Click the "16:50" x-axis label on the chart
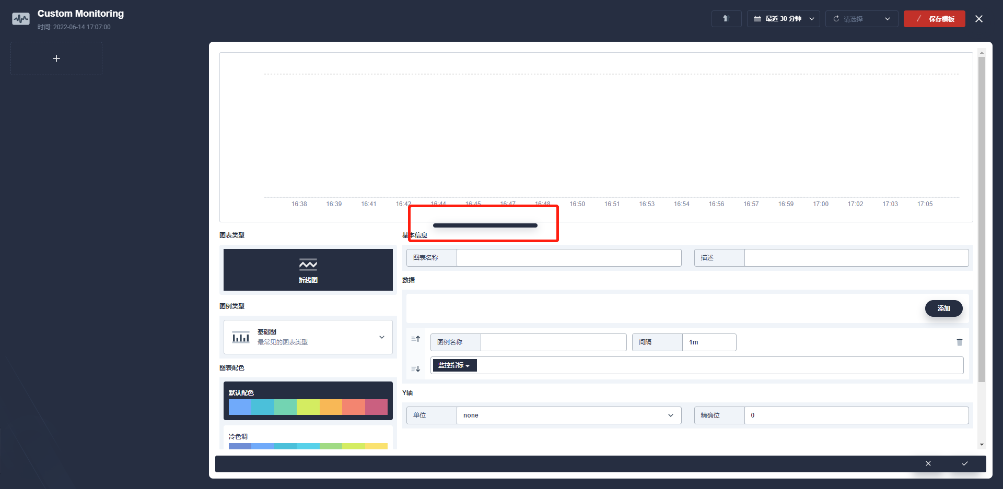Viewport: 1003px width, 489px height. pos(577,204)
